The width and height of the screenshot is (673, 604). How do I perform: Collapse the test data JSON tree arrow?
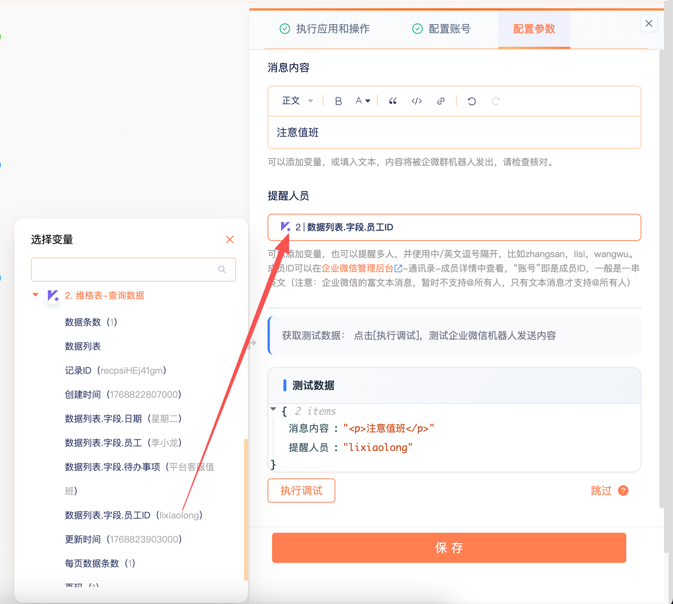point(274,409)
